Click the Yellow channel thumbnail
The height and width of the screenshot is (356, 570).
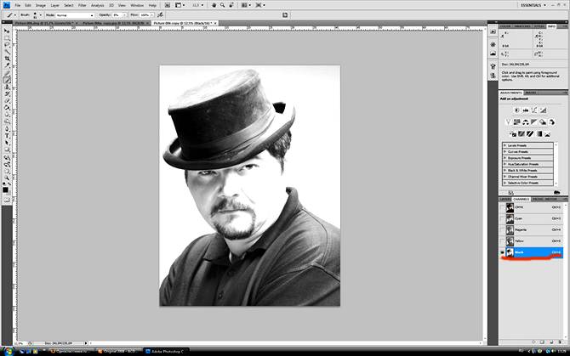point(510,241)
